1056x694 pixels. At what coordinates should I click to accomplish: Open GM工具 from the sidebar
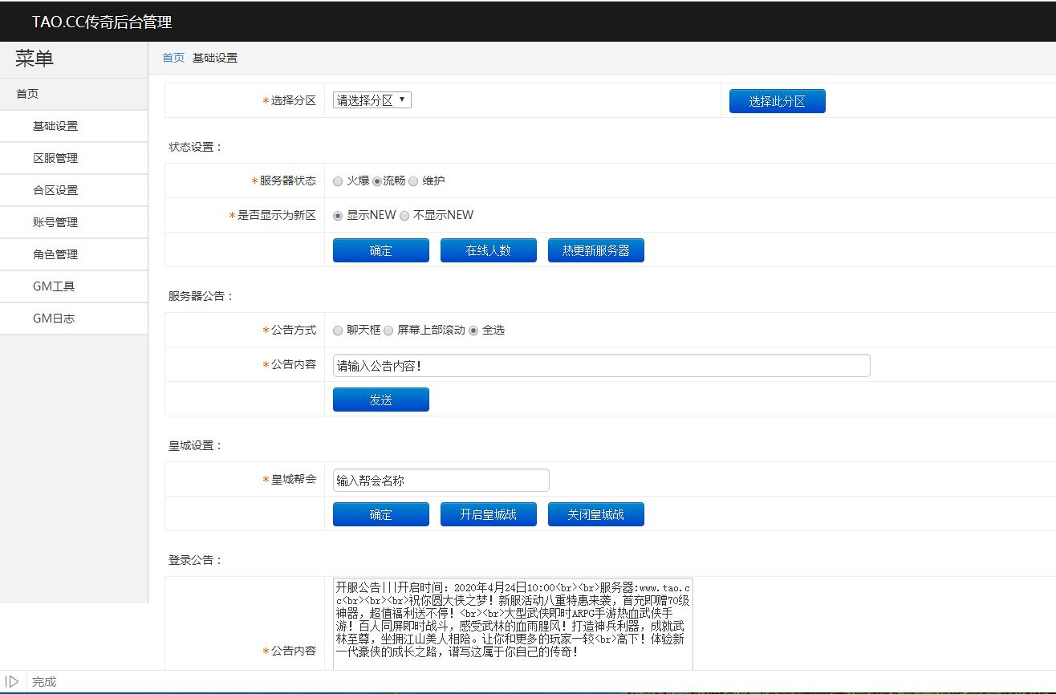(x=54, y=286)
